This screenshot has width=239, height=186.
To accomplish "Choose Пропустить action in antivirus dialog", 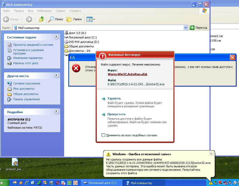I will [x=116, y=114].
